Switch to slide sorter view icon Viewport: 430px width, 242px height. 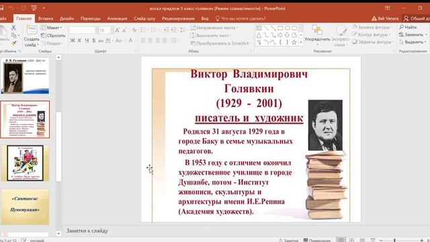tap(352, 240)
